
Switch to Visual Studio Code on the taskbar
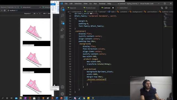pyautogui.click(x=66, y=98)
